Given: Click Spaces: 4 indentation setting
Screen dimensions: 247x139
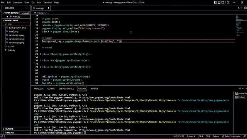Looking at the screenshot, I should click(191, 136).
